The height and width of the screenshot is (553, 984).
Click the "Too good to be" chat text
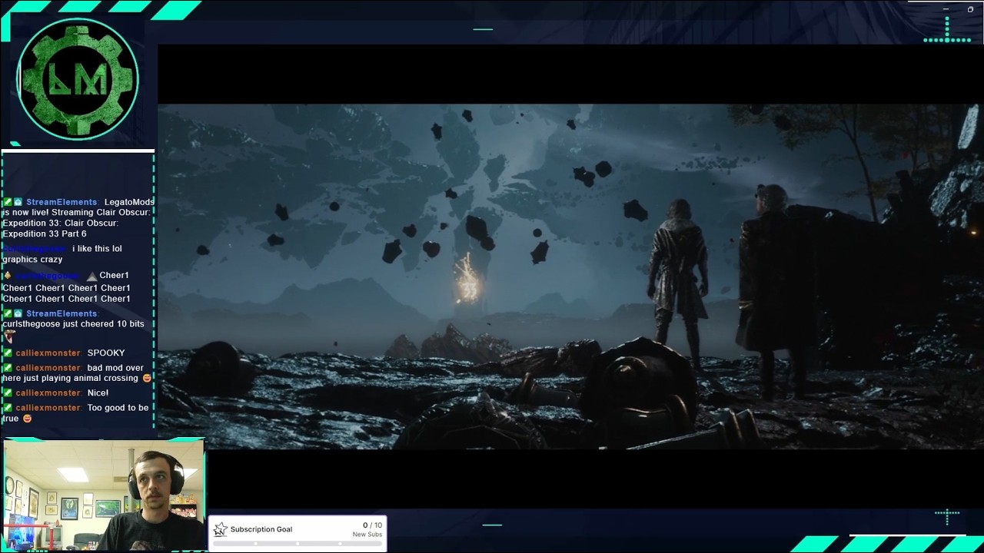point(118,408)
